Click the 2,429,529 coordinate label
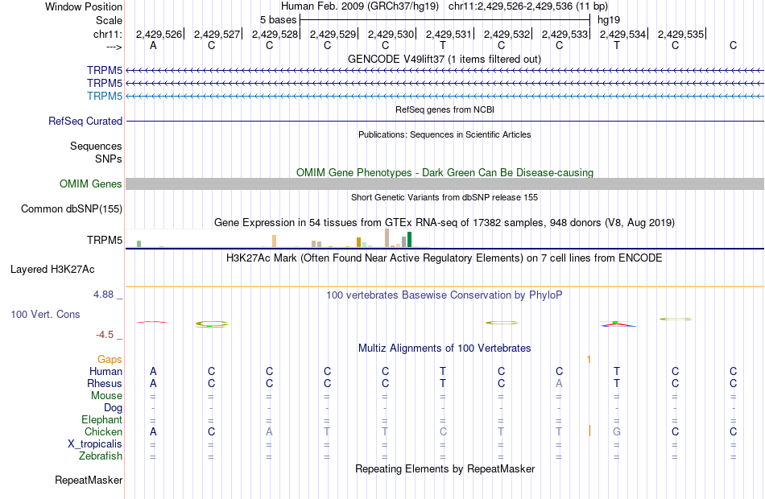 (x=333, y=34)
